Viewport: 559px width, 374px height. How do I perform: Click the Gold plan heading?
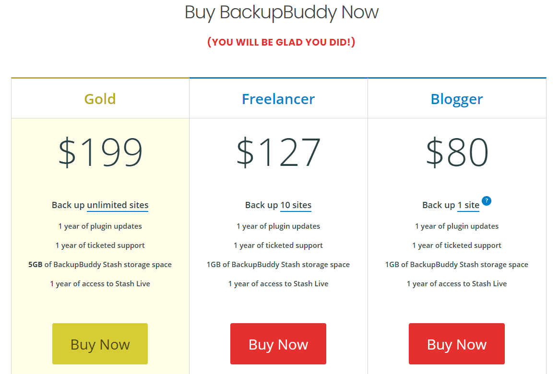click(x=100, y=99)
